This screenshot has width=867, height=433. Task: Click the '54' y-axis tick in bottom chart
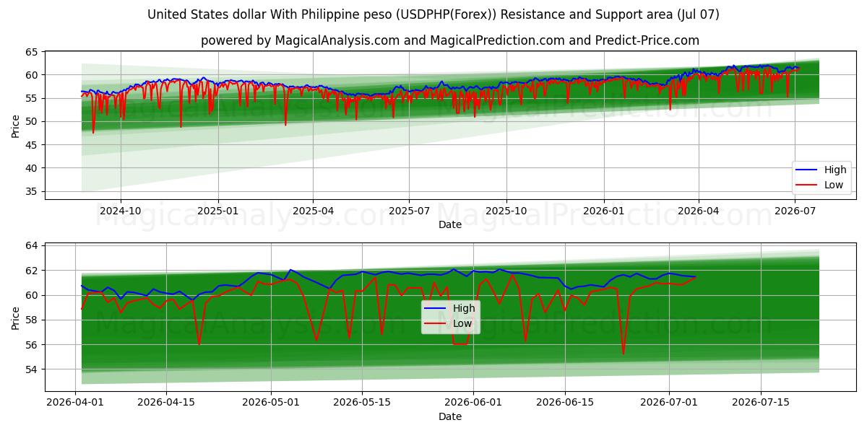pos(32,369)
